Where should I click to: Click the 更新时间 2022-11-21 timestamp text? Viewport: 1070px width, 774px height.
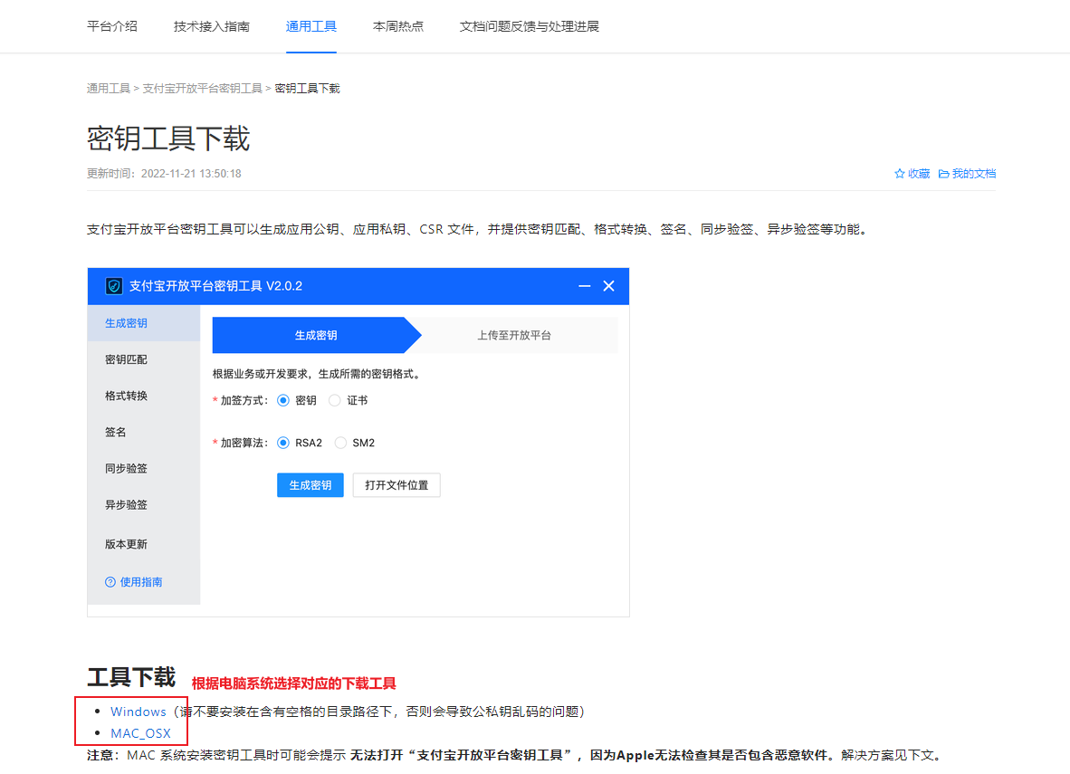pyautogui.click(x=164, y=174)
